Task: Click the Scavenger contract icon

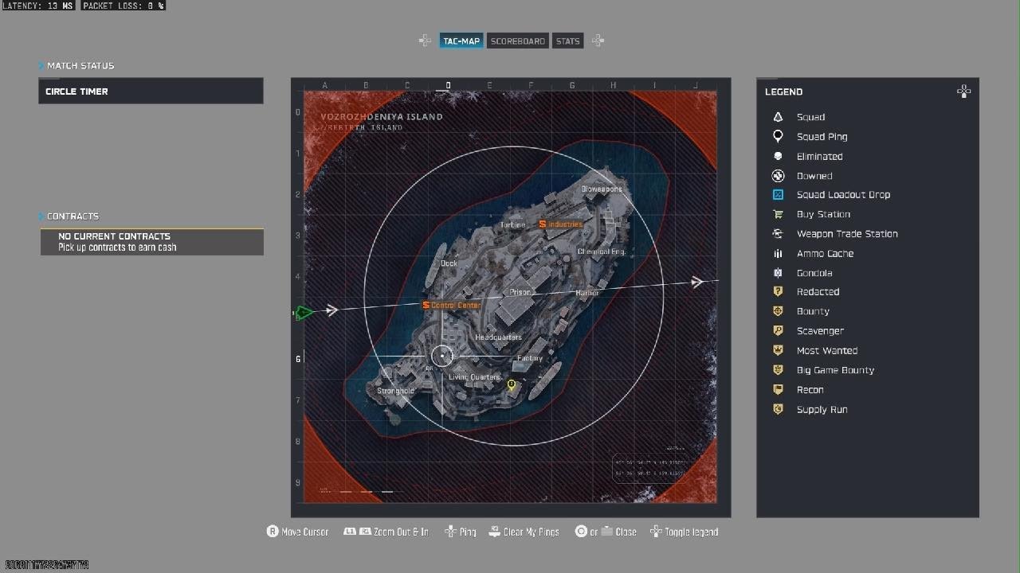Action: point(778,331)
